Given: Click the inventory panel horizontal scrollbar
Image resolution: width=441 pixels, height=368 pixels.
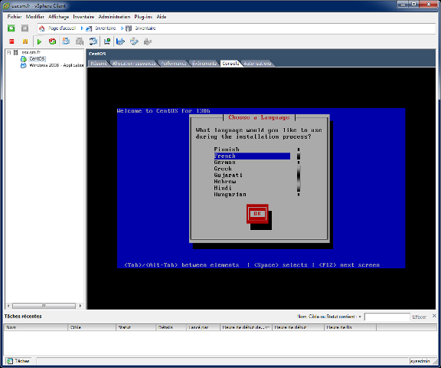Looking at the screenshot, I should coord(44,306).
